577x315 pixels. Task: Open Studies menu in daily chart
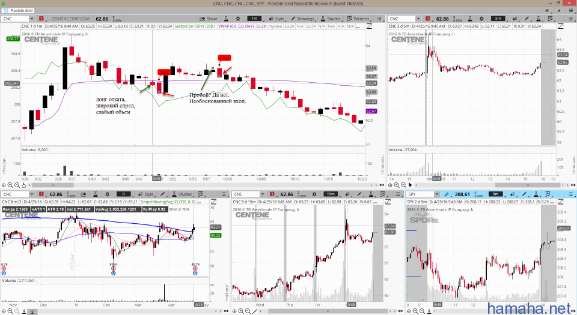(x=182, y=194)
